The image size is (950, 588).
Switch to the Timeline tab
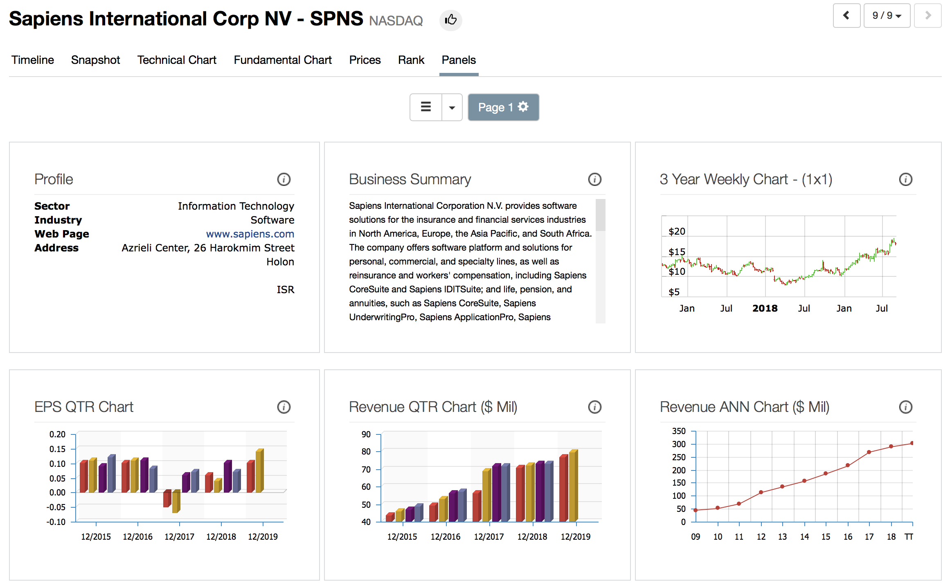[x=33, y=60]
